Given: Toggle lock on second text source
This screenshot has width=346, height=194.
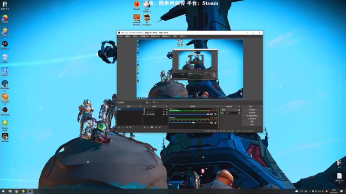Looking at the screenshot, I should pos(167,112).
